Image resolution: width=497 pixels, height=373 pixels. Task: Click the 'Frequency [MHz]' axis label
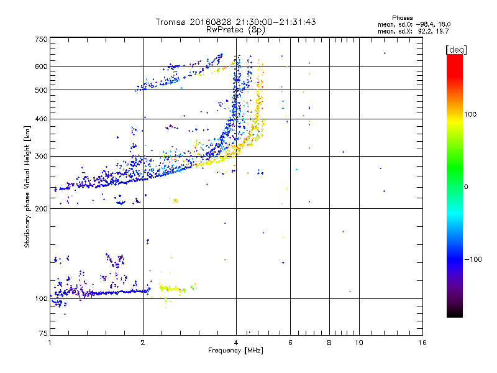coord(235,351)
